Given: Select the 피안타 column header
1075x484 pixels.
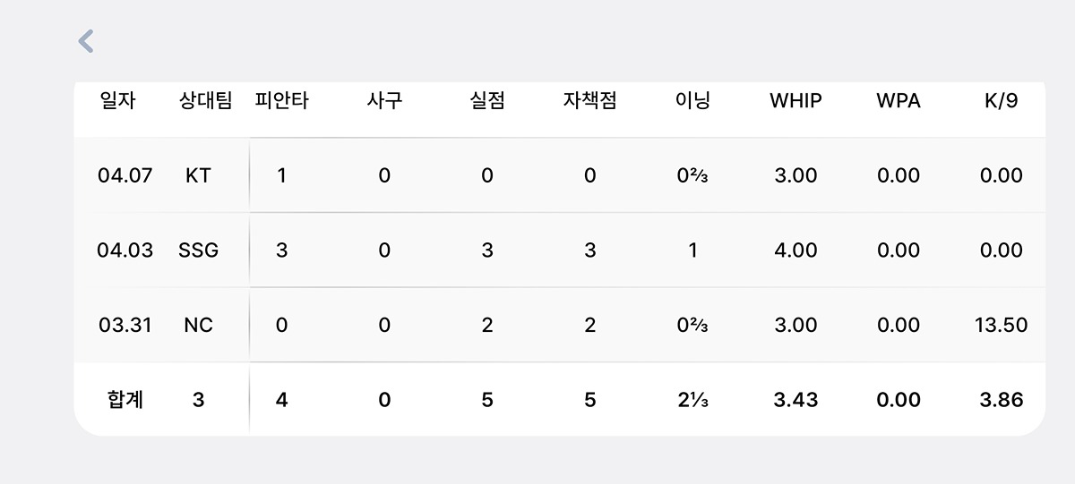Looking at the screenshot, I should (281, 101).
